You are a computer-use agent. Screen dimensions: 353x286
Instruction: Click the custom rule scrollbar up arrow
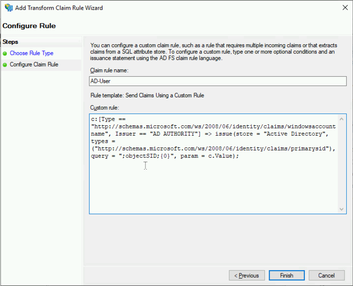pos(342,119)
